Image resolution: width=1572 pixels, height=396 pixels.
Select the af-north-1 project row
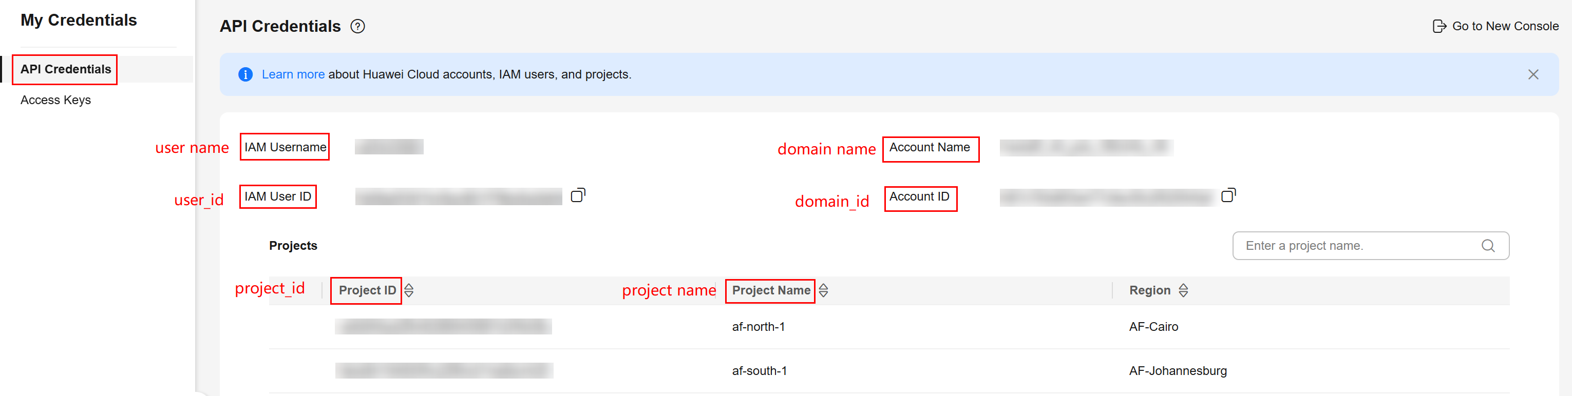pos(758,327)
